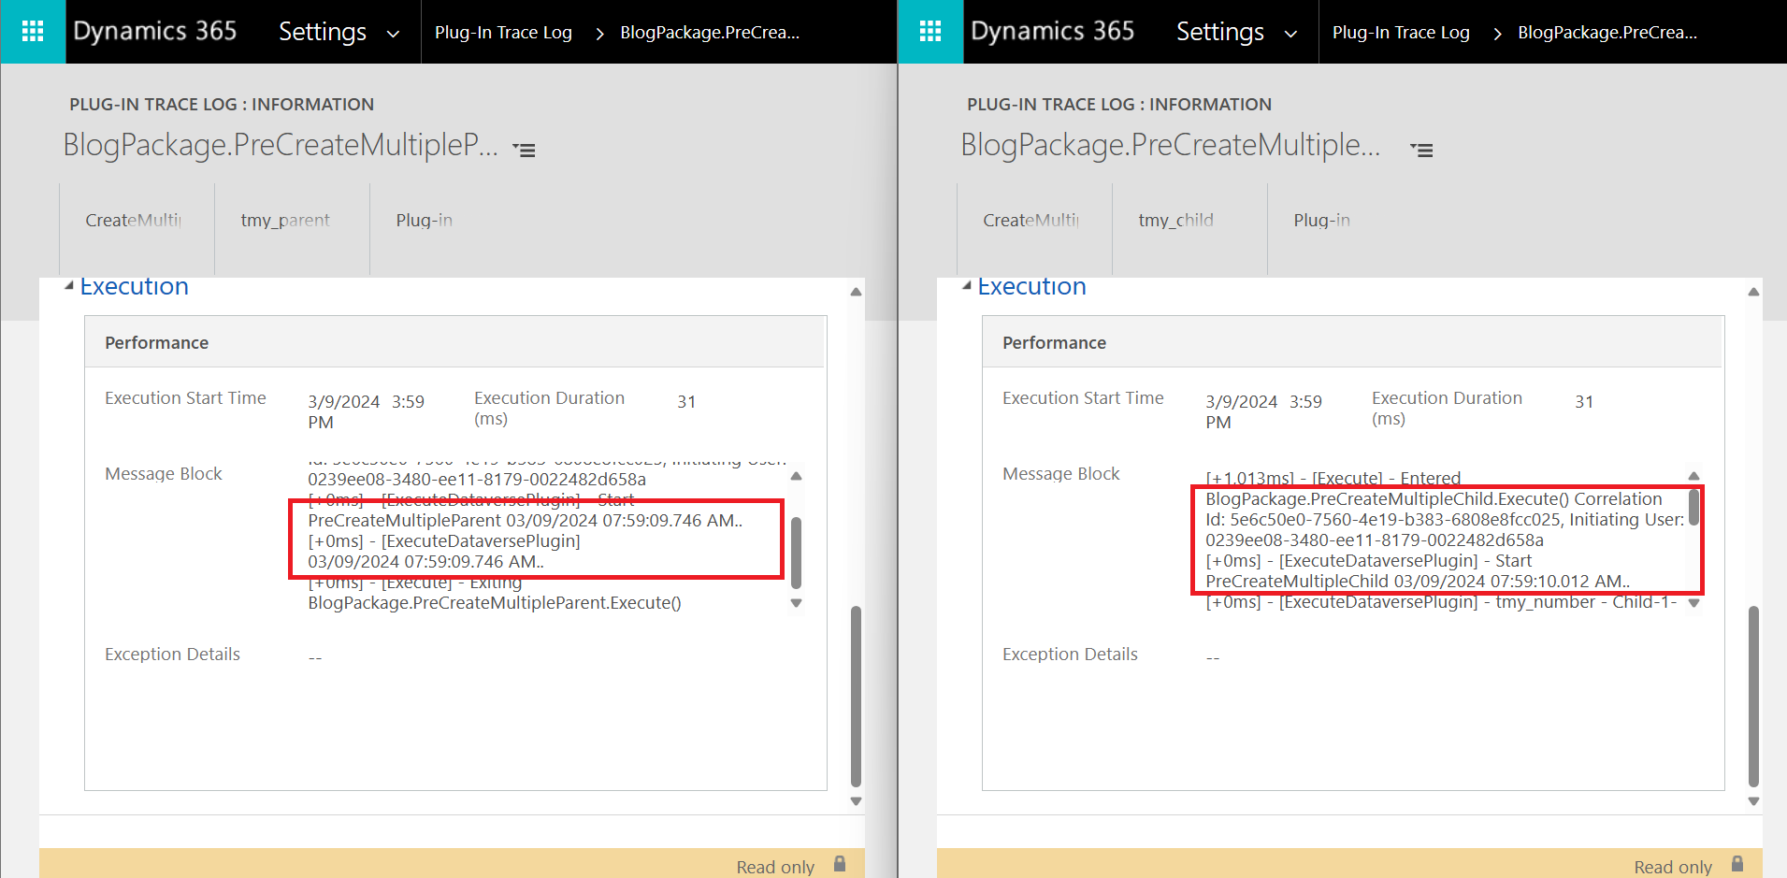Click Execution Start Time value in right window

[x=1264, y=411]
